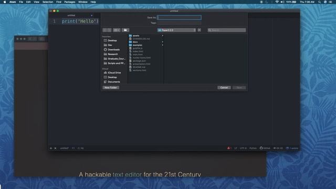Open the View menu
Image resolution: width=336 pixels, height=189 pixels.
[36, 2]
